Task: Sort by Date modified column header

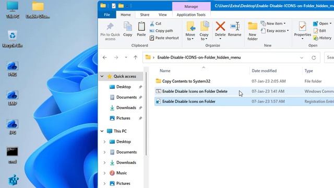Action: point(264,71)
